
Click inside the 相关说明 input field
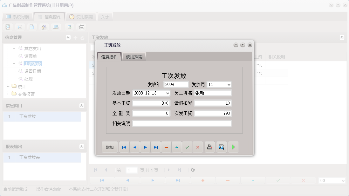coord(182,123)
